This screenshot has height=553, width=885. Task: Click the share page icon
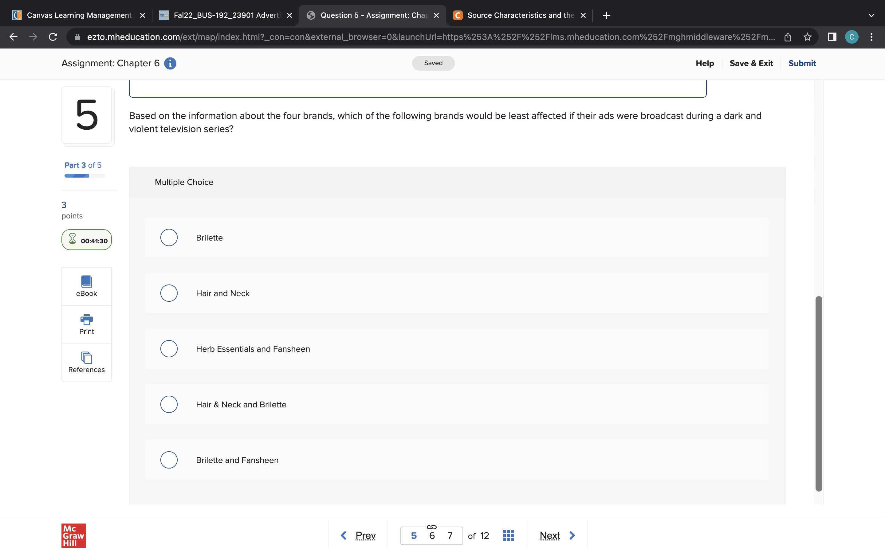click(x=788, y=37)
